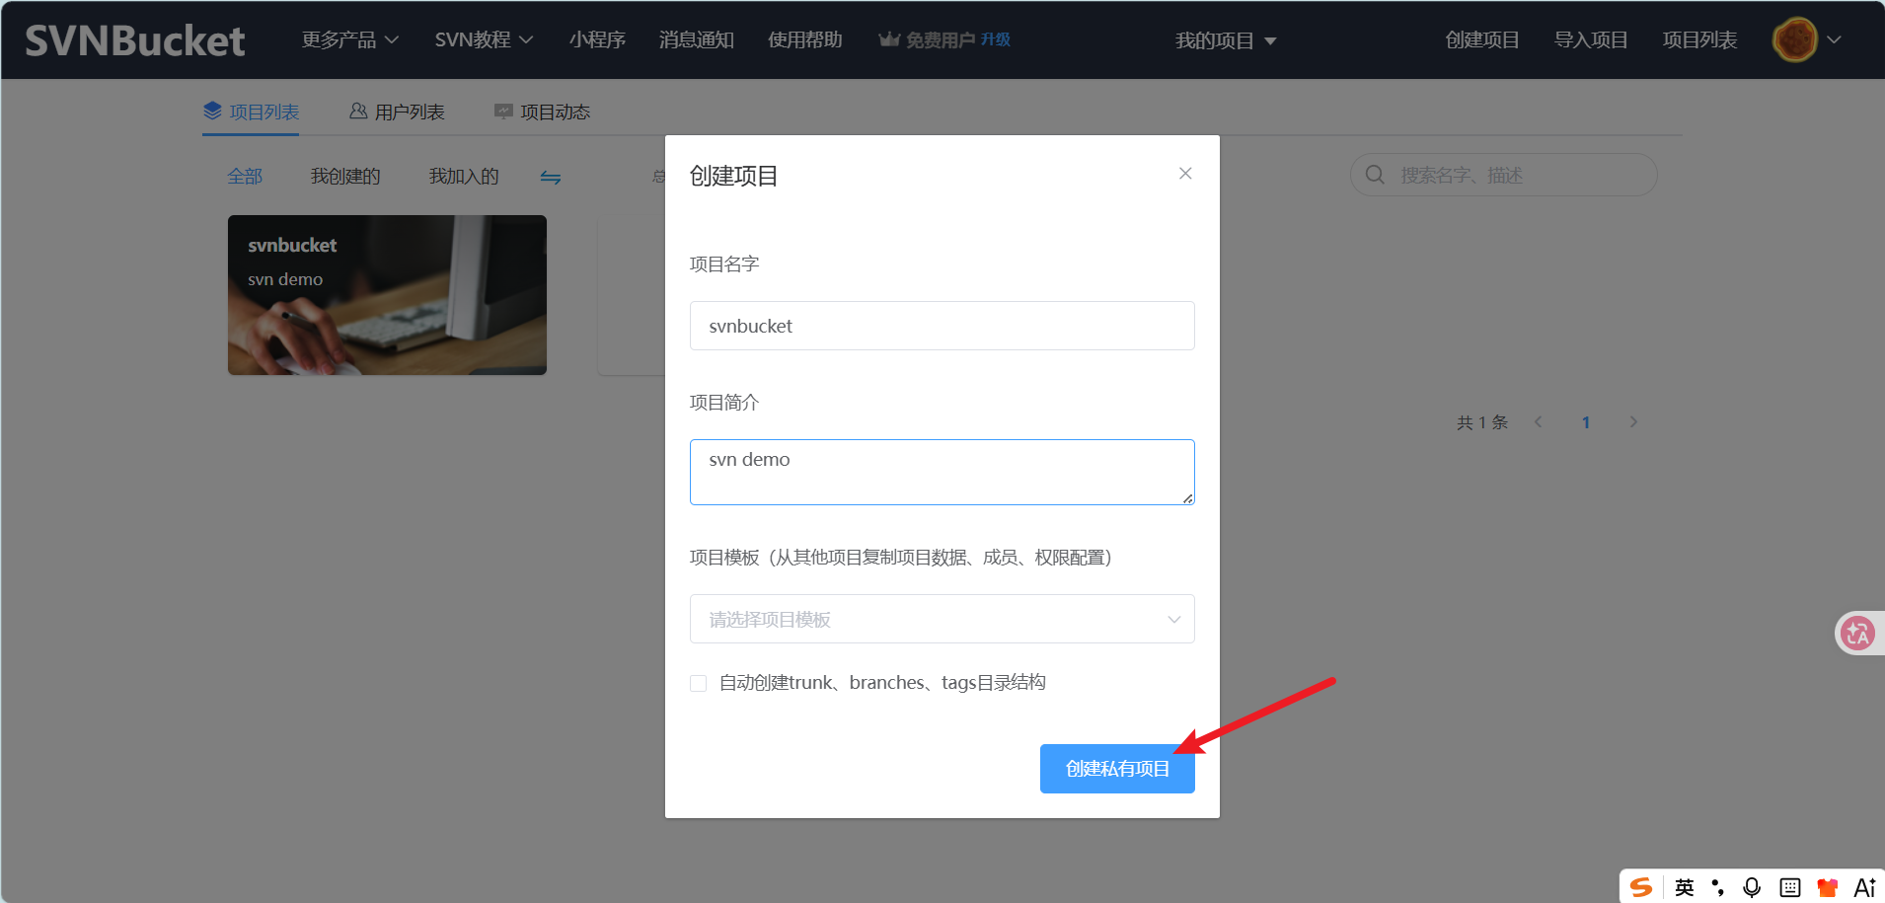Toggle the 英 input language indicator

tap(1685, 887)
